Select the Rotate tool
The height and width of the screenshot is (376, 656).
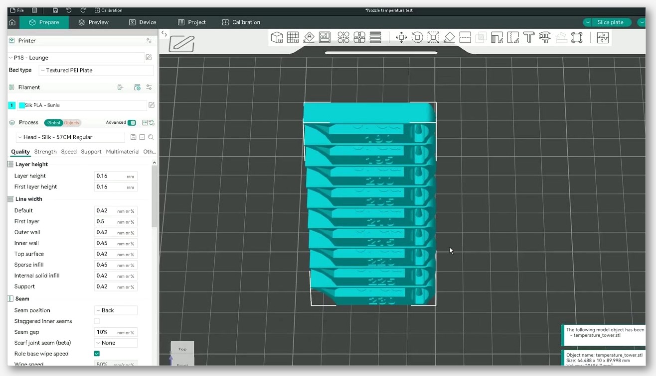(x=417, y=37)
